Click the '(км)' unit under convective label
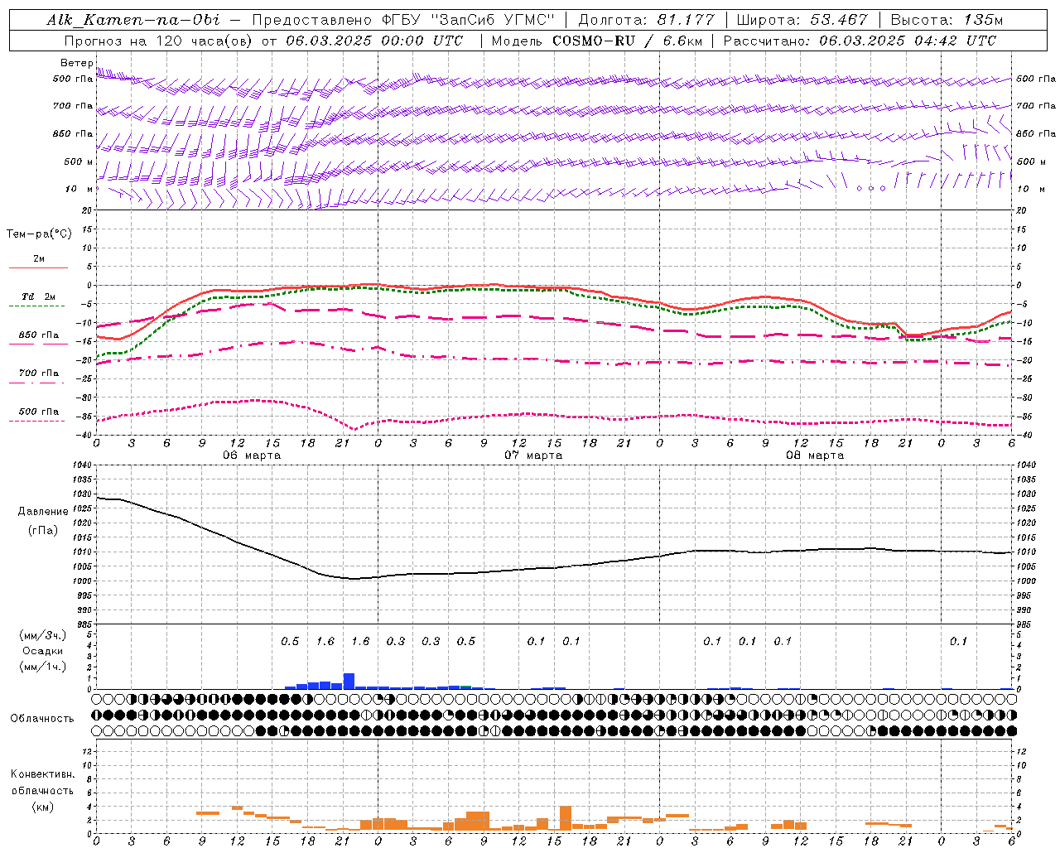The image size is (1060, 848). pyautogui.click(x=43, y=806)
